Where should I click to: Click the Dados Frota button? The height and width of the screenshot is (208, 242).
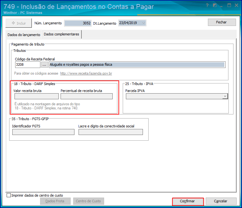[x=55, y=201]
